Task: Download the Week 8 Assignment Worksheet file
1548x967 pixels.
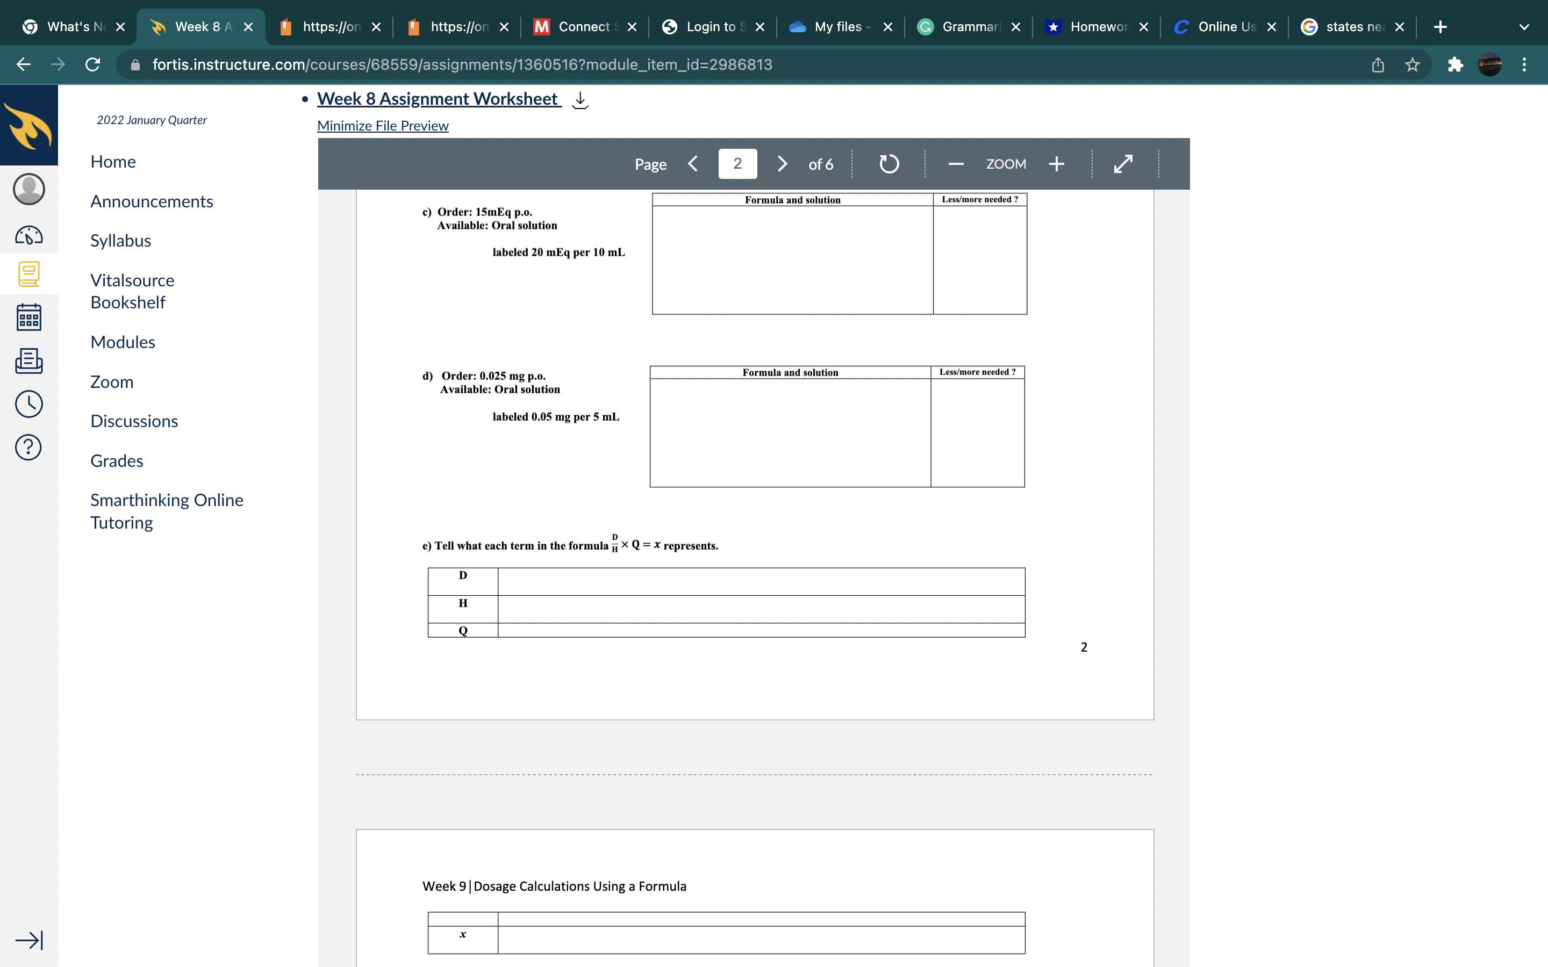Action: pyautogui.click(x=579, y=100)
